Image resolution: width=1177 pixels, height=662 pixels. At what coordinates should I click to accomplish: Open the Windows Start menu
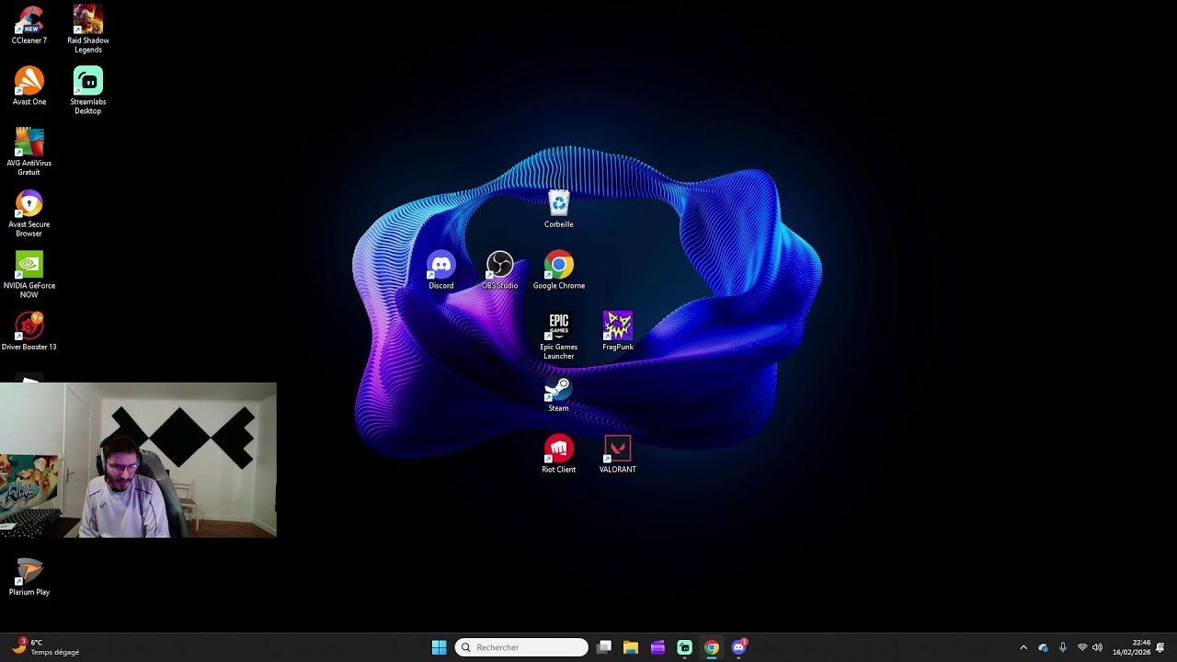[440, 647]
